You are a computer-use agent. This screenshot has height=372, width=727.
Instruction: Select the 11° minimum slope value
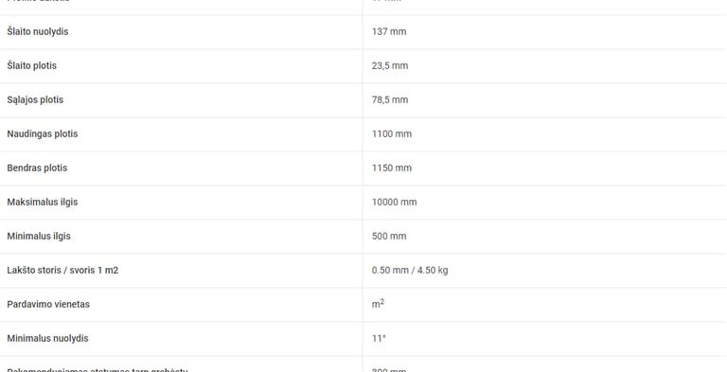click(x=379, y=338)
